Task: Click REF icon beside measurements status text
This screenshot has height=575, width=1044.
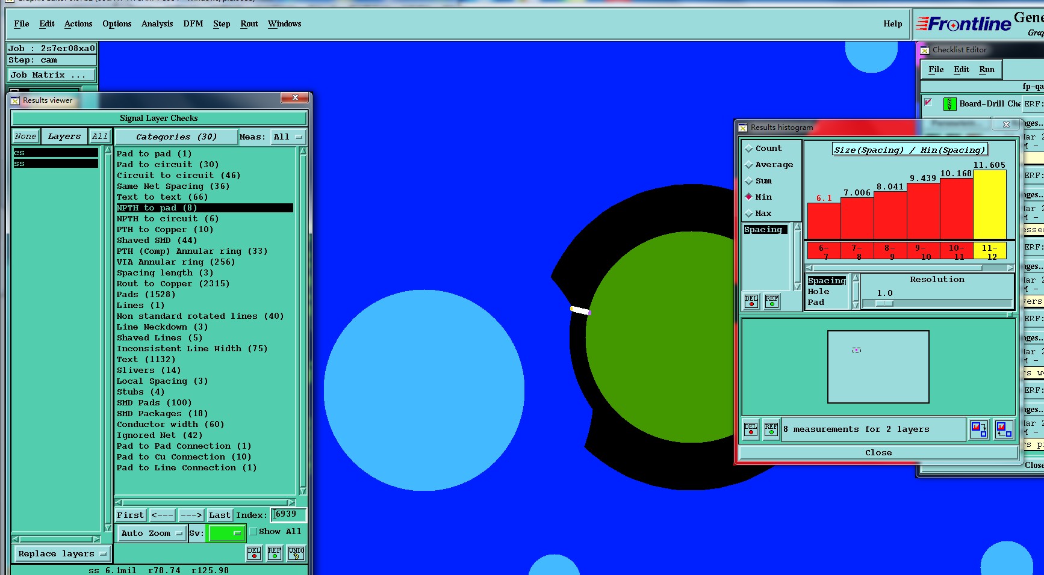Action: [x=771, y=429]
